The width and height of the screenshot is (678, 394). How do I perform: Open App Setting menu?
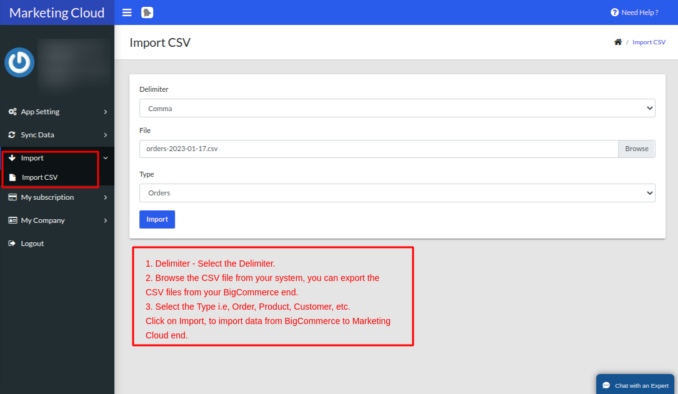(57, 112)
